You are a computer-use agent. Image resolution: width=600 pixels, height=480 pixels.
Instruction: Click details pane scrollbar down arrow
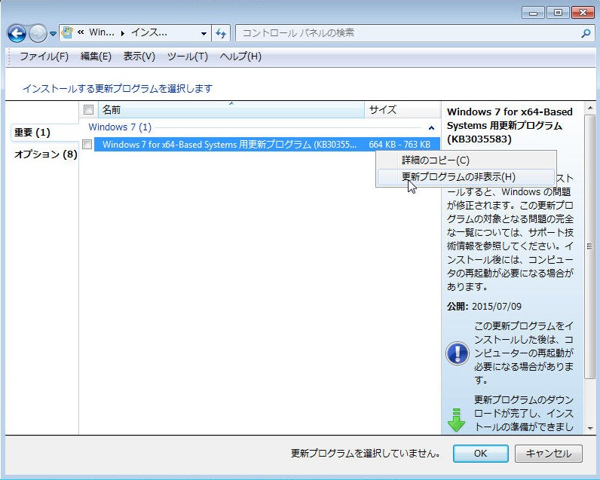point(589,428)
